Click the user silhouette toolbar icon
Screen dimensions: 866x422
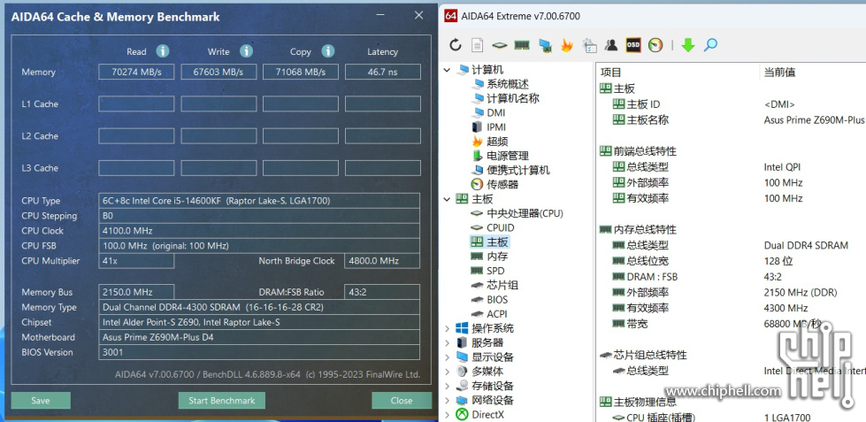pos(611,45)
